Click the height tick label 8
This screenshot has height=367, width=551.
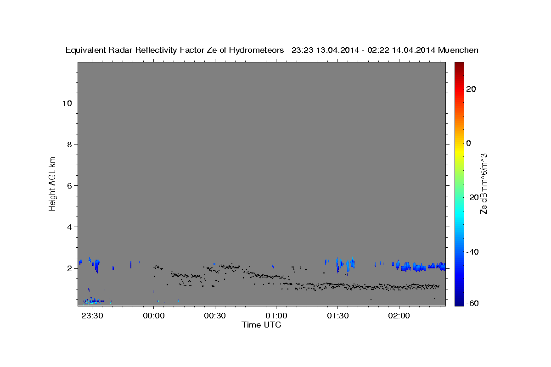[70, 145]
